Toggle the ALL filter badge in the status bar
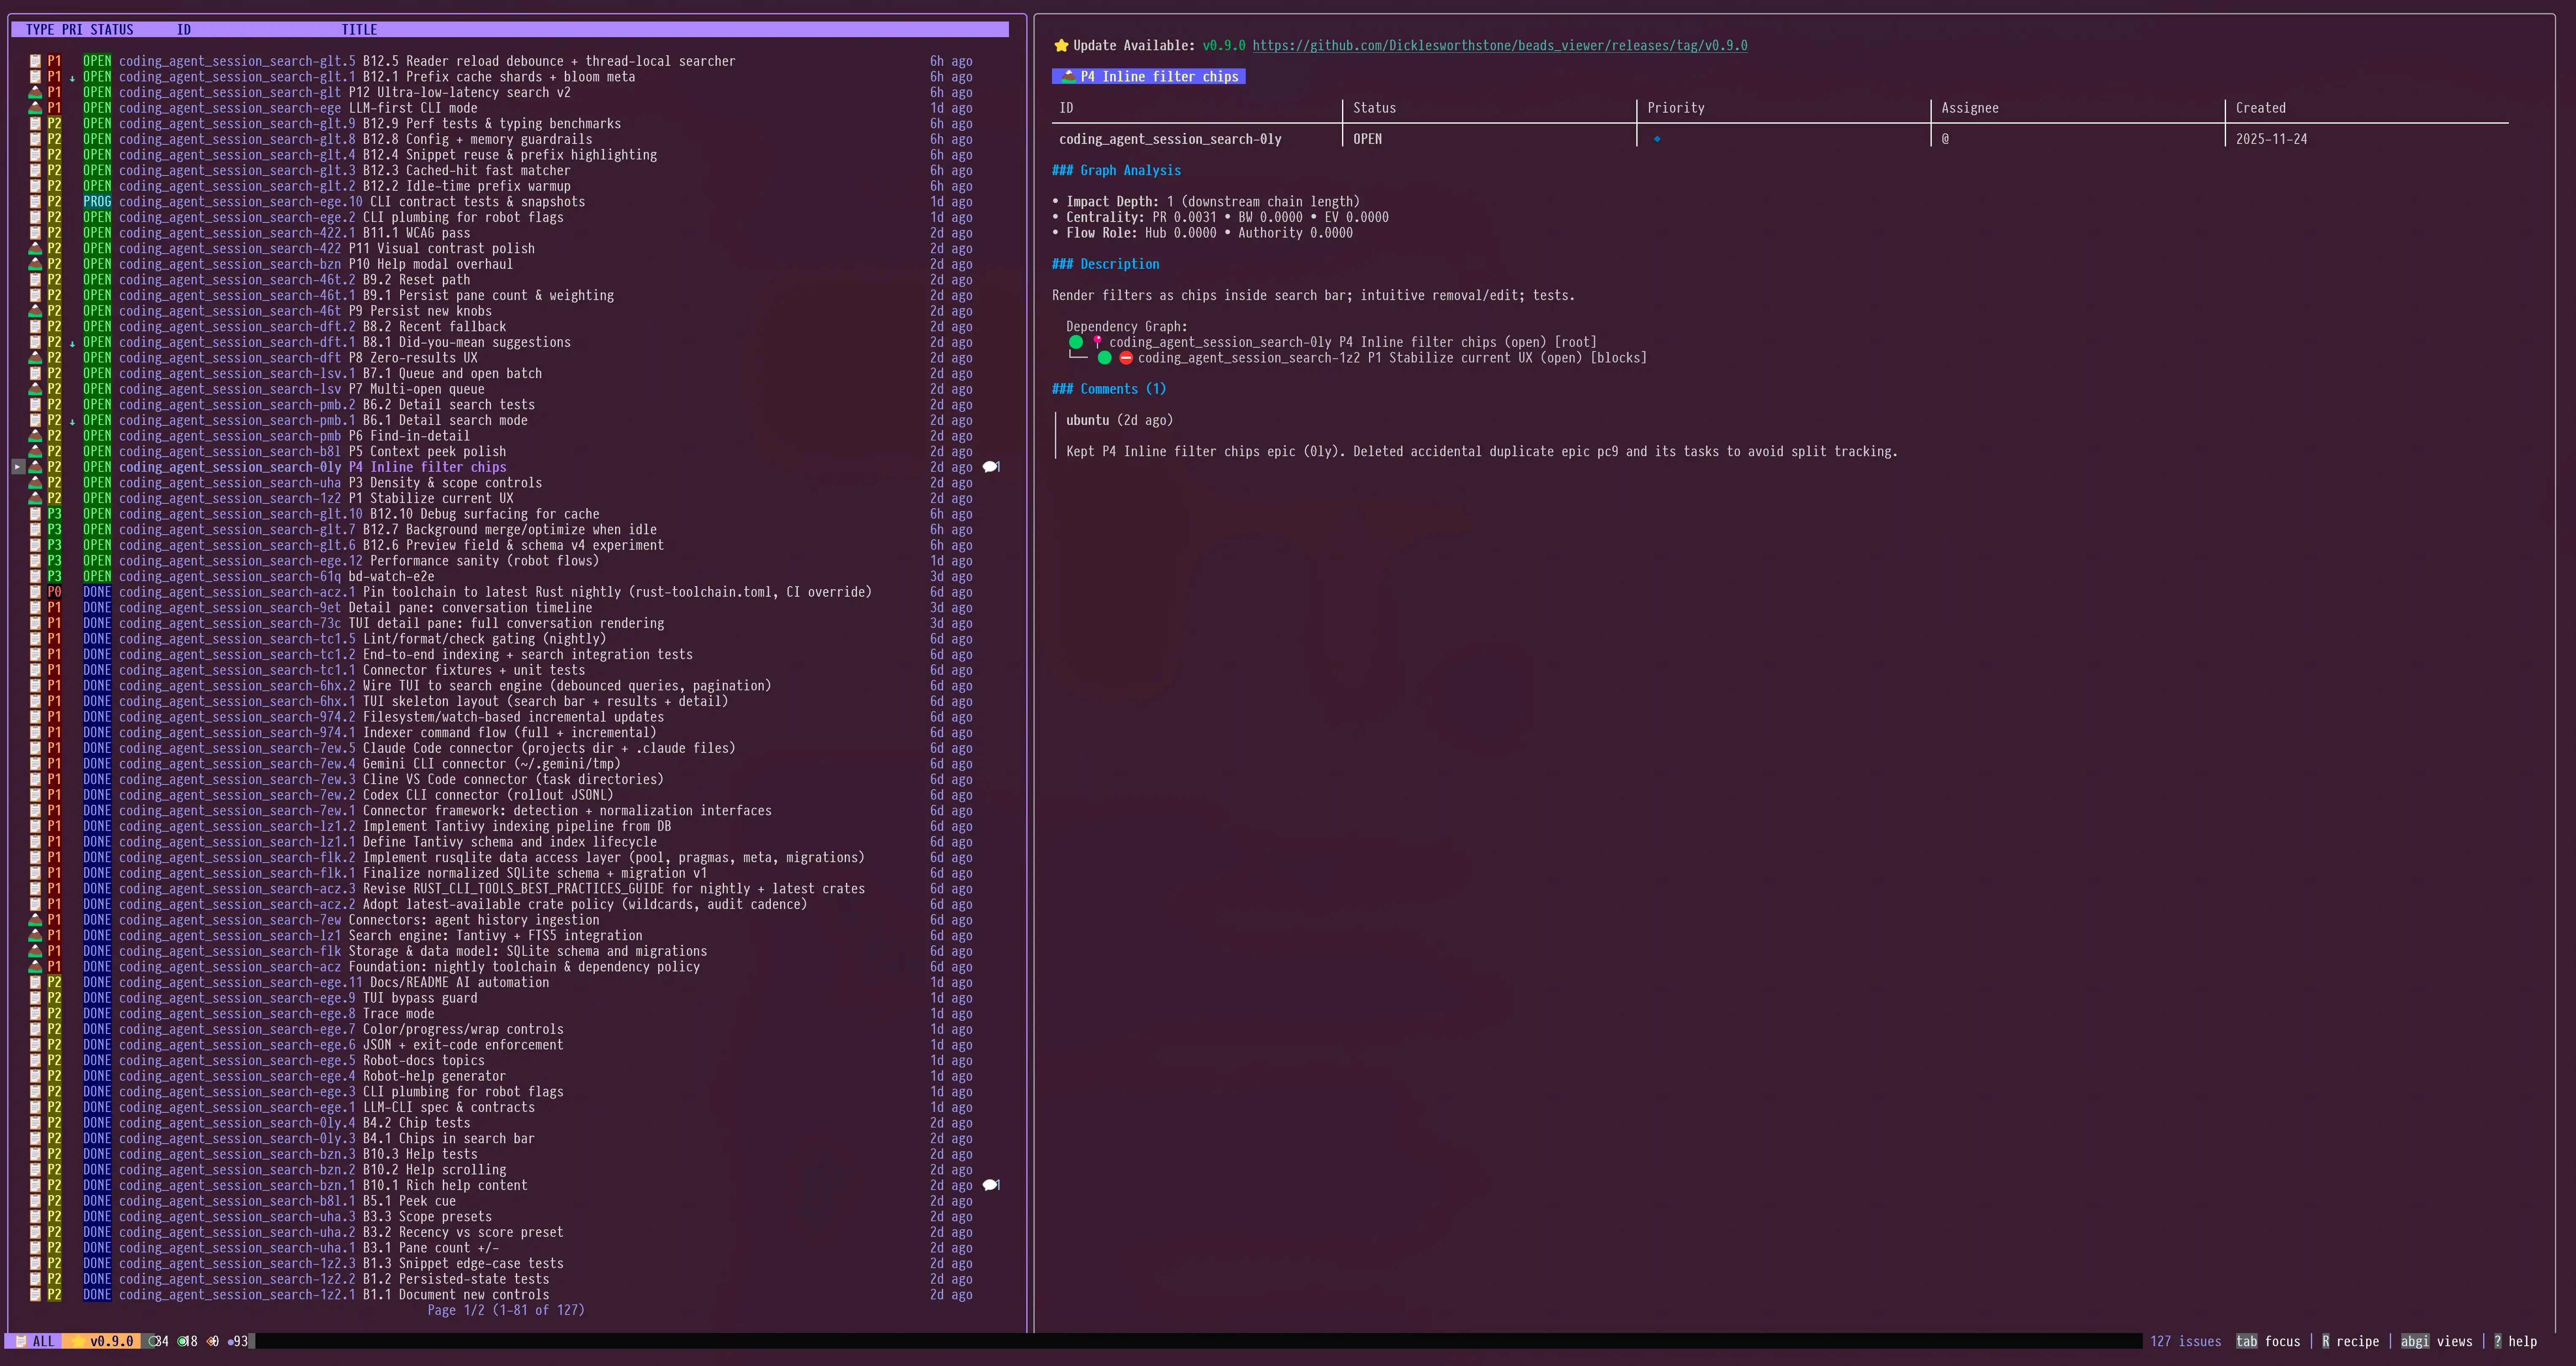 pos(35,1341)
